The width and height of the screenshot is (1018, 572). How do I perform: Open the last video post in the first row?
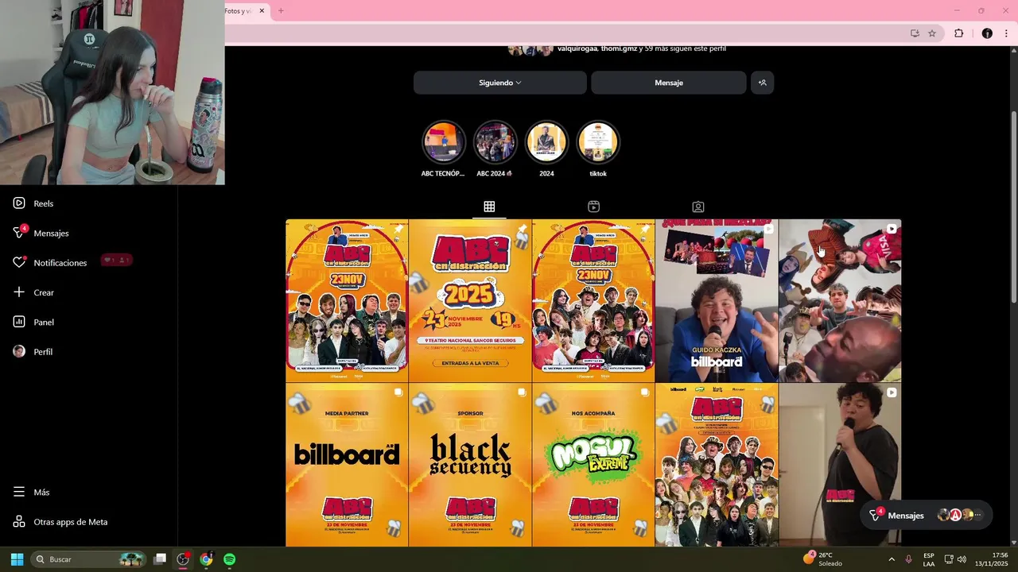point(840,300)
